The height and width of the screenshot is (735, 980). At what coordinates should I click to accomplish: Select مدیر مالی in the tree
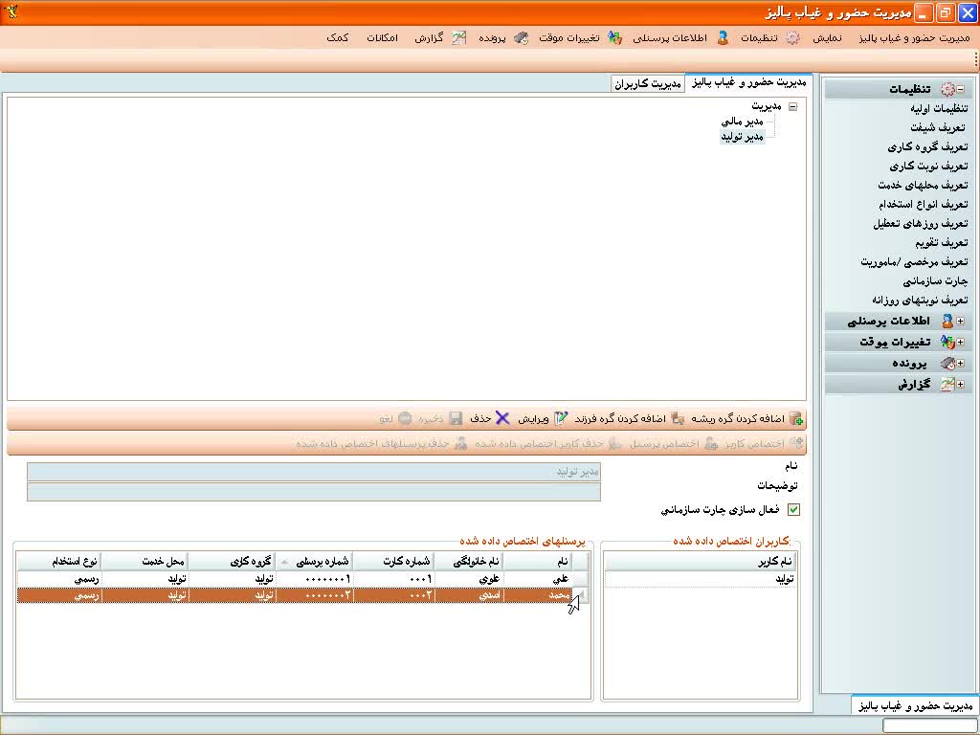(x=742, y=122)
